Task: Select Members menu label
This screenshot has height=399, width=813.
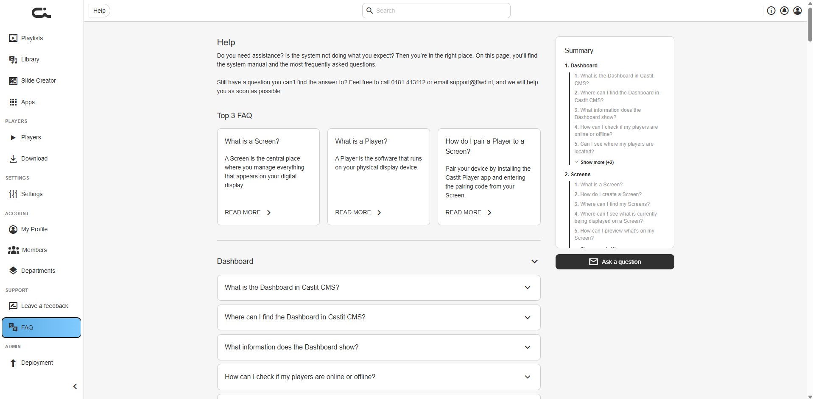Action: [x=34, y=250]
